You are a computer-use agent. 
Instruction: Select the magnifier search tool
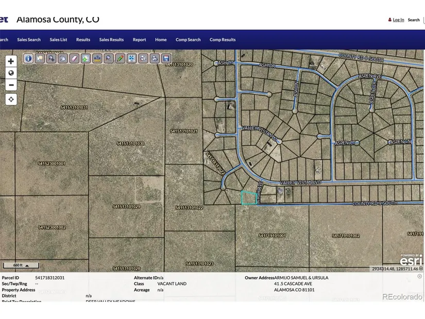point(109,58)
